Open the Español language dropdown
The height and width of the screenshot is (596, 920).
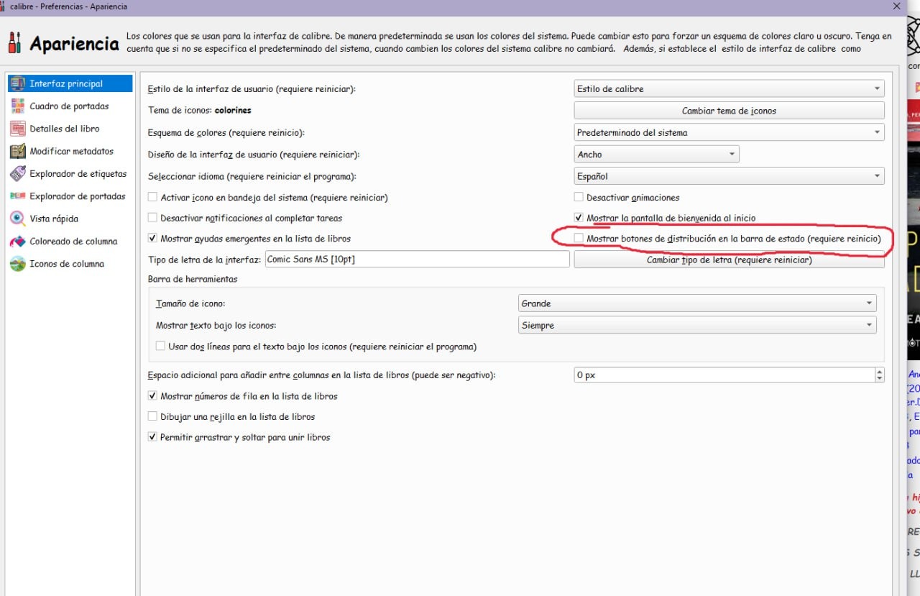(x=729, y=176)
